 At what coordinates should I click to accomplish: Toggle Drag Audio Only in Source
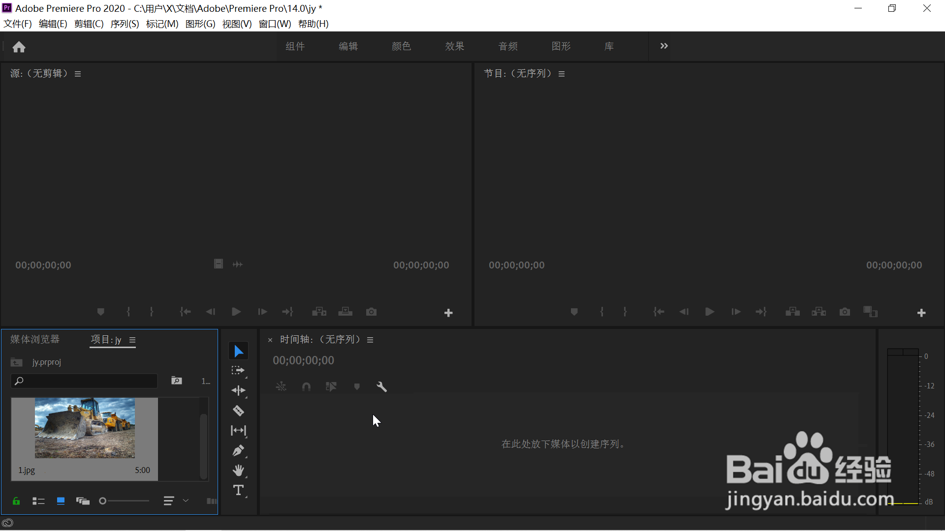[238, 265]
